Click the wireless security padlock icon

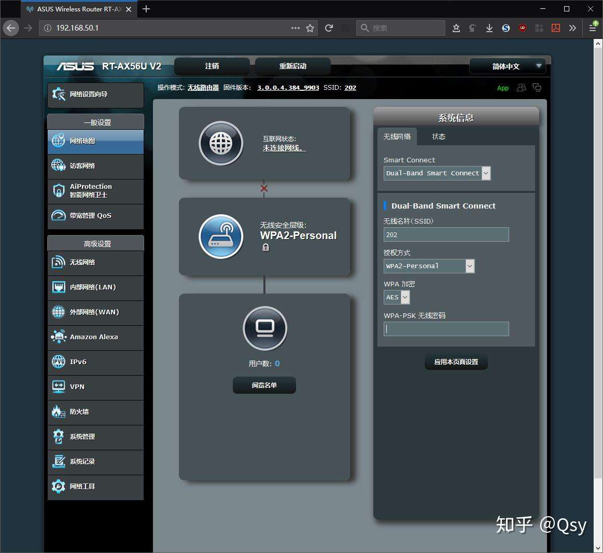click(x=266, y=247)
